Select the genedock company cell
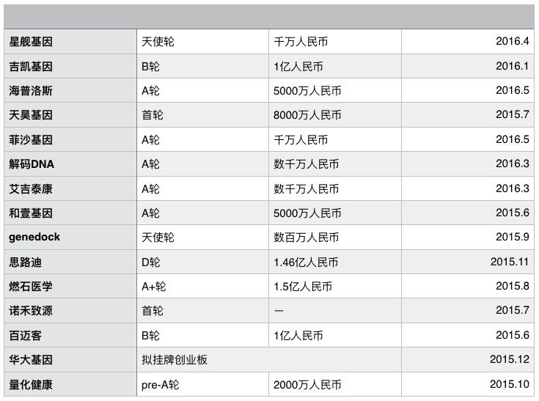Image resolution: width=539 pixels, height=401 pixels. tap(70, 238)
